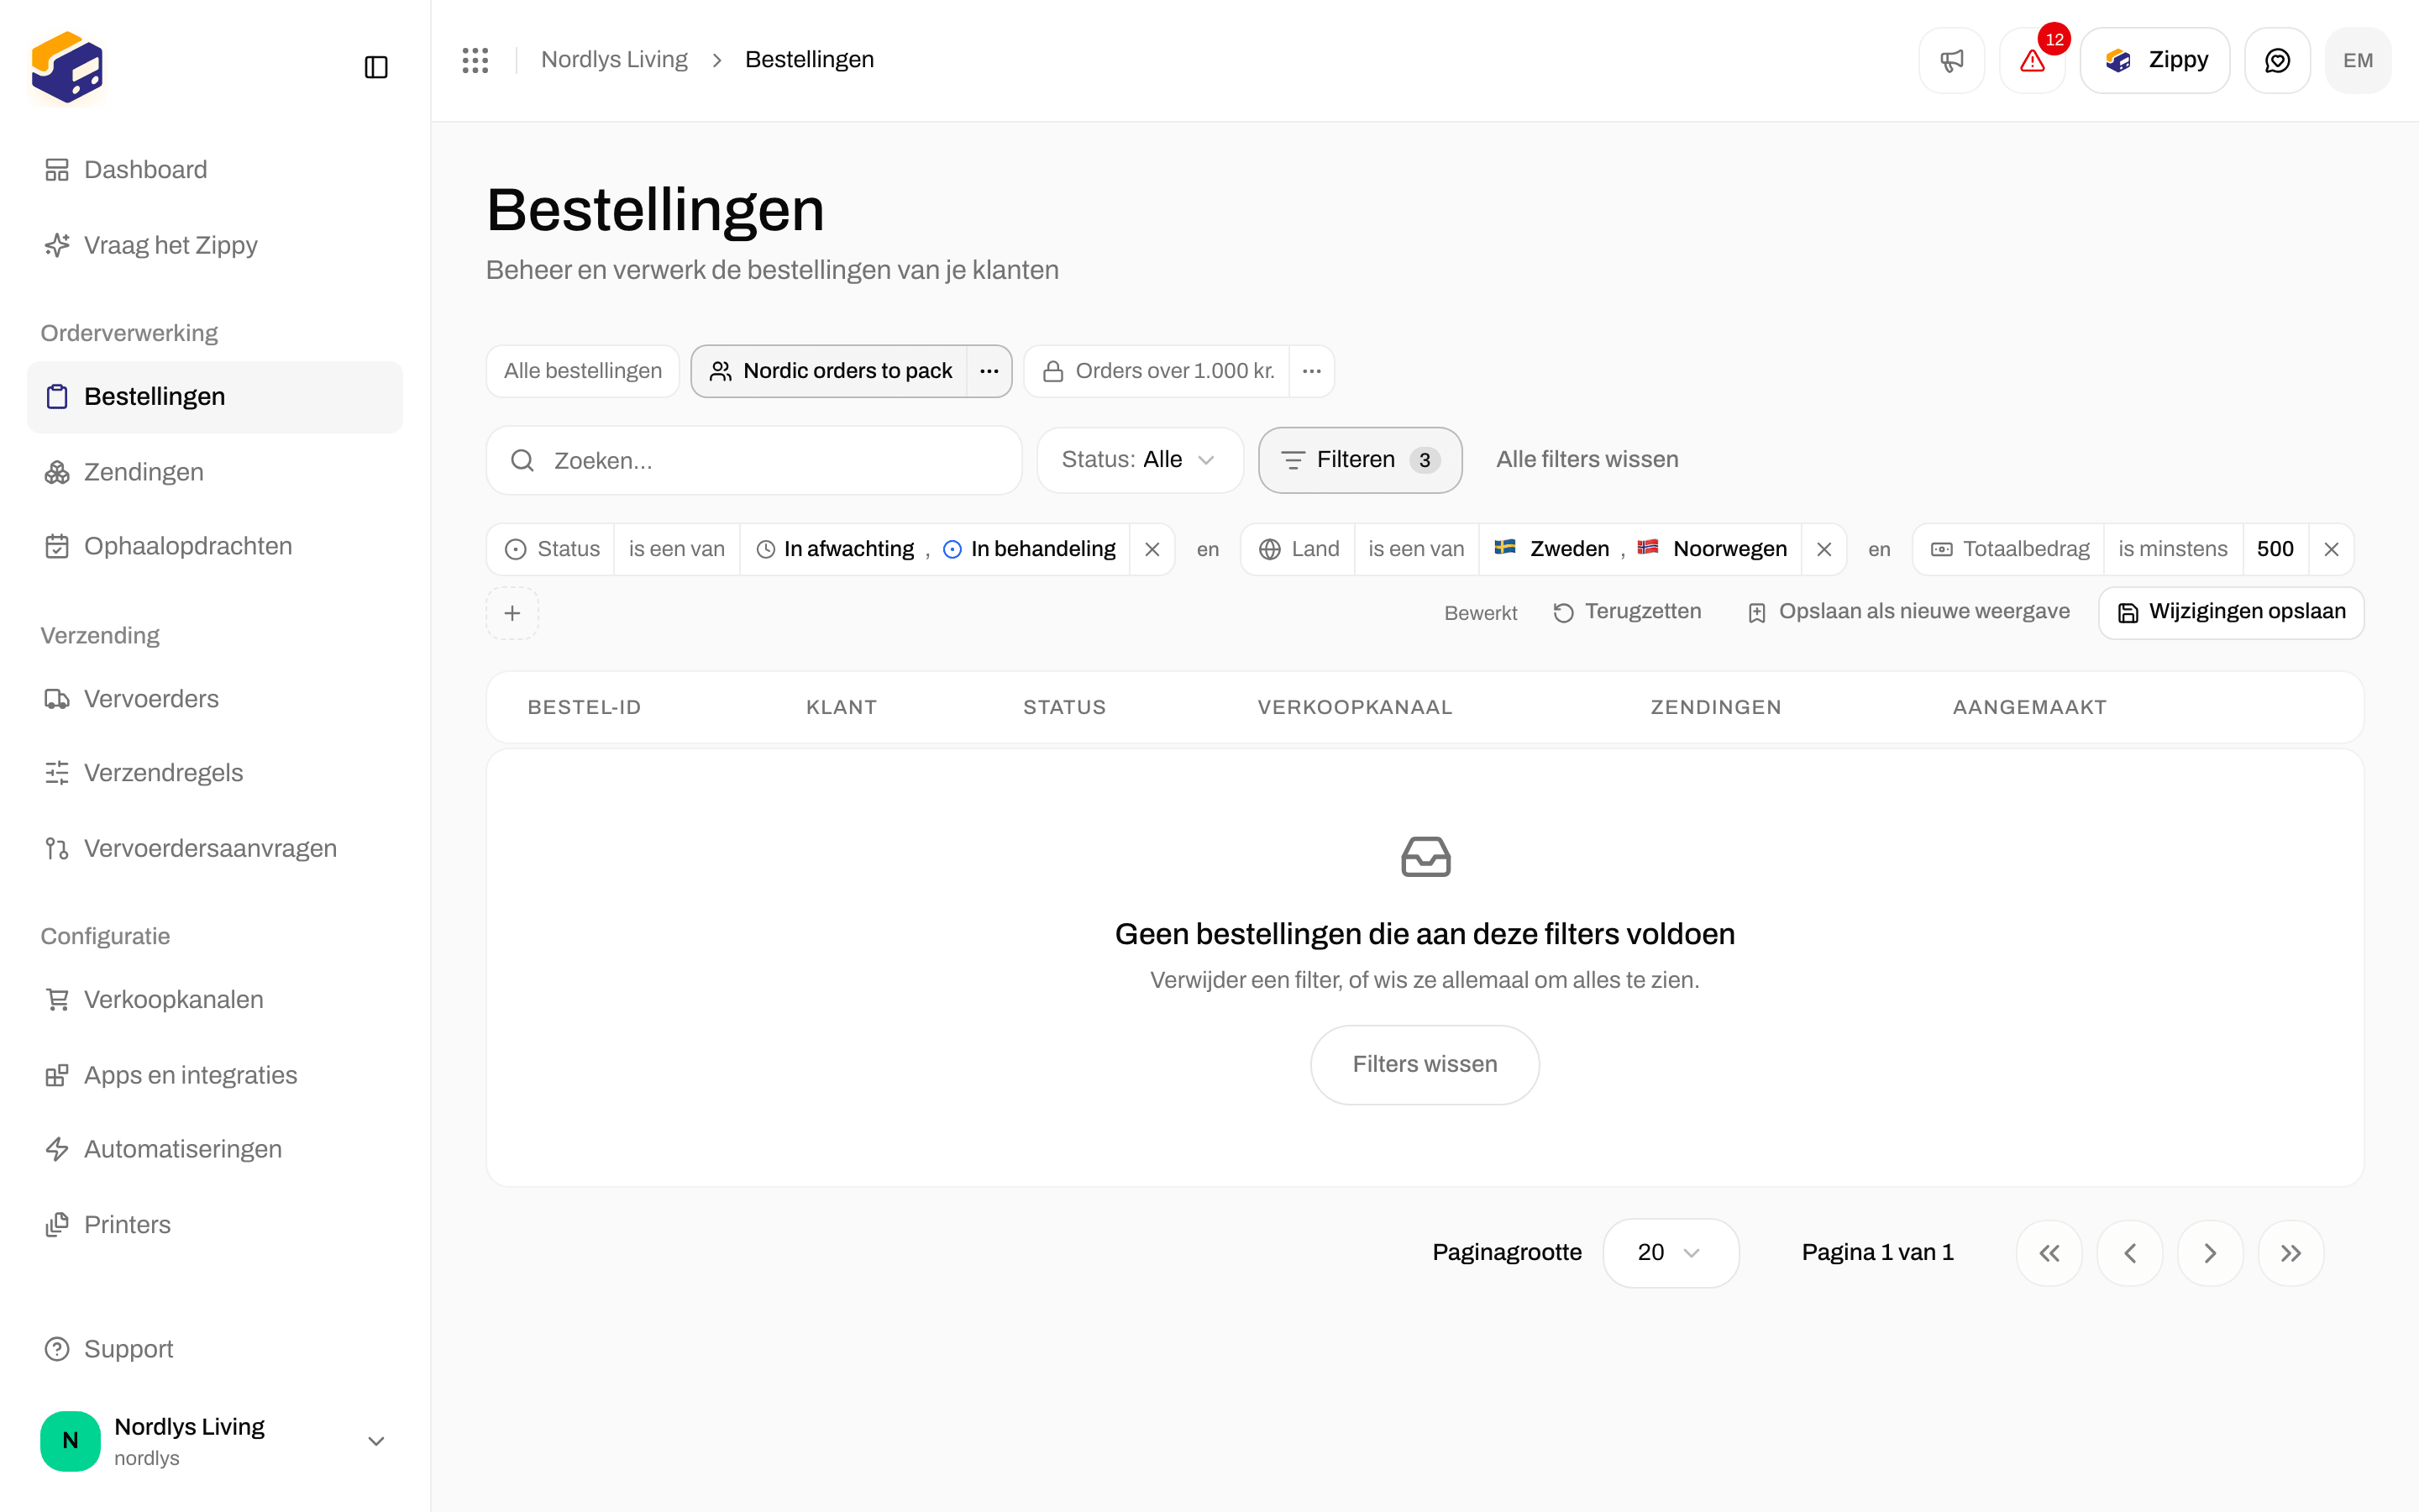
Task: Edit Land values Zweden, Noorwegen
Action: point(1640,549)
